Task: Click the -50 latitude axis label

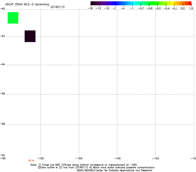Action: [2, 155]
